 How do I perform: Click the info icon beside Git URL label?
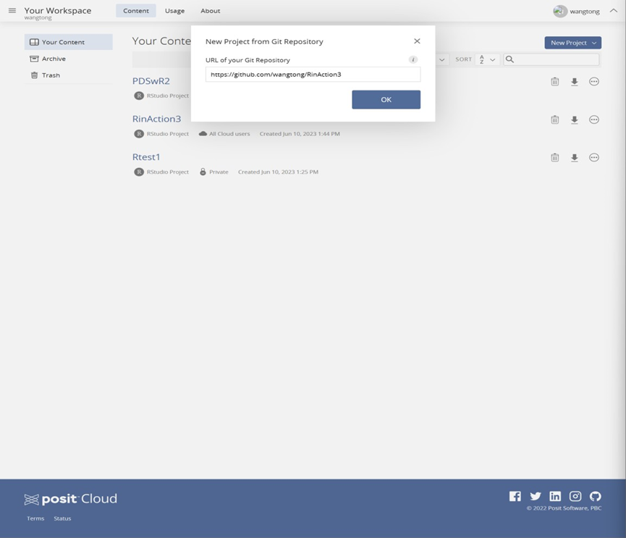point(413,59)
